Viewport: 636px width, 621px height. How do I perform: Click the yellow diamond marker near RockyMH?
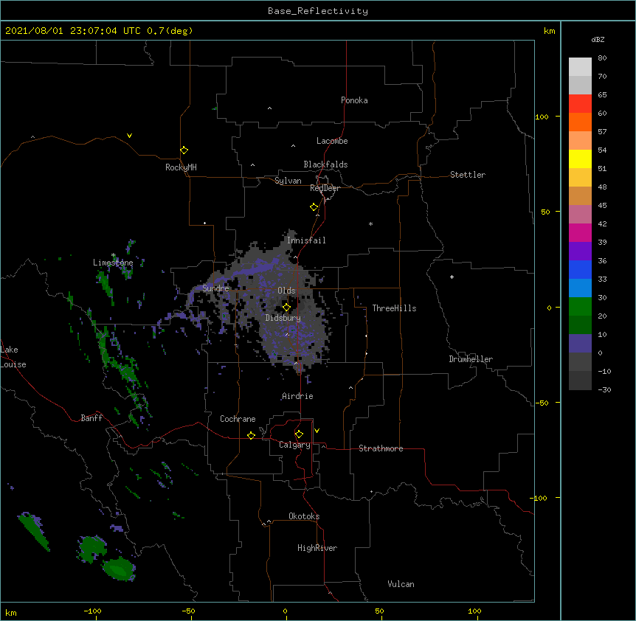tap(184, 150)
